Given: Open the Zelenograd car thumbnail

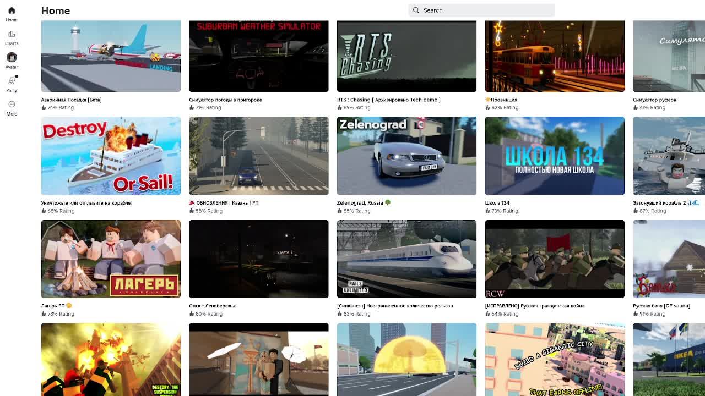Looking at the screenshot, I should (406, 156).
